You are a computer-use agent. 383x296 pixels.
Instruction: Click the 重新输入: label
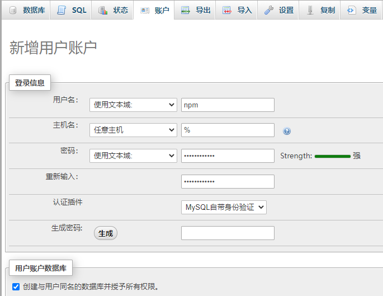tap(62, 176)
